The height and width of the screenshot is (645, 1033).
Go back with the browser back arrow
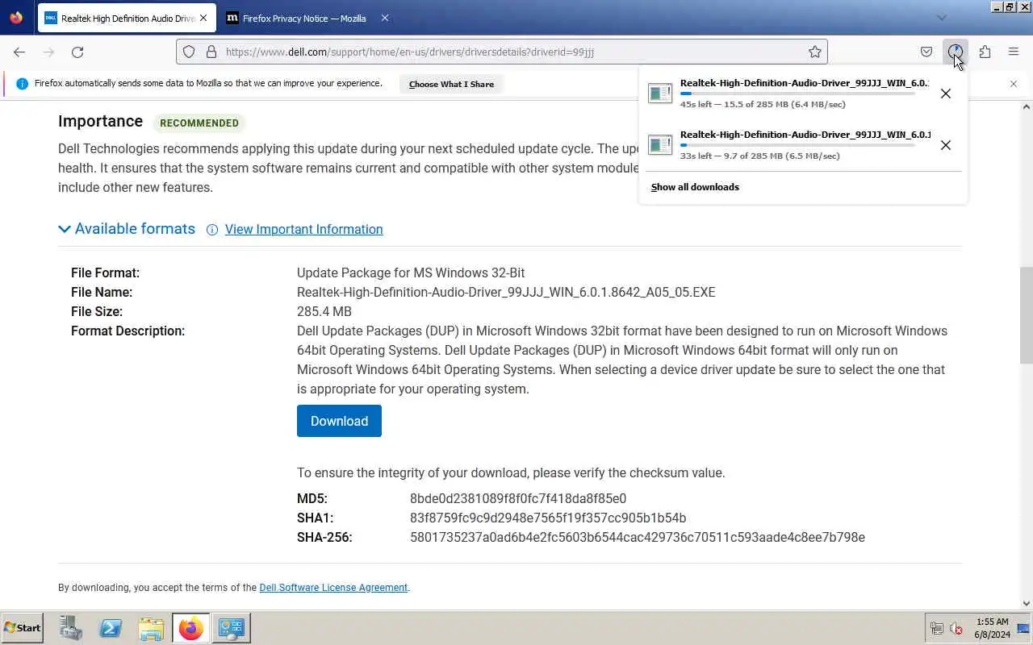tap(19, 52)
